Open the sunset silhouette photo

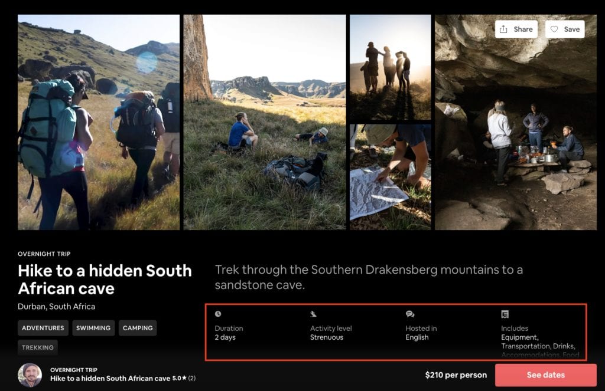click(x=390, y=67)
